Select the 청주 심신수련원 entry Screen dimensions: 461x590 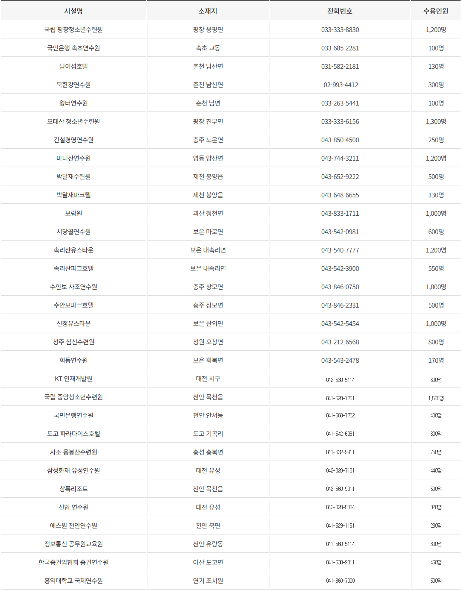73,342
